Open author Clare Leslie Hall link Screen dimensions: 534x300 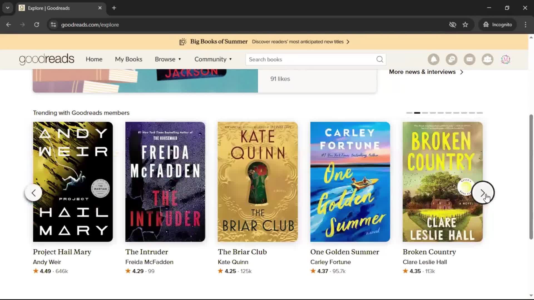coord(425,262)
